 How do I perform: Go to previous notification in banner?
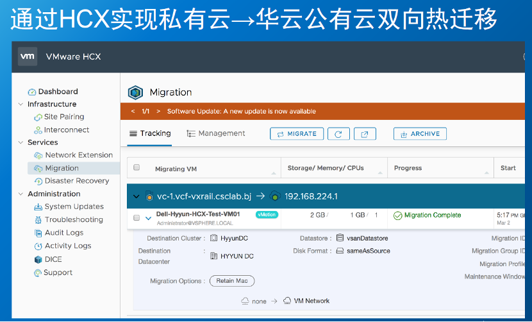[x=133, y=111]
